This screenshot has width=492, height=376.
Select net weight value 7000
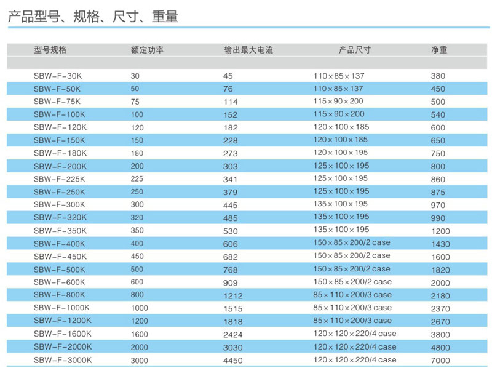[441, 361]
